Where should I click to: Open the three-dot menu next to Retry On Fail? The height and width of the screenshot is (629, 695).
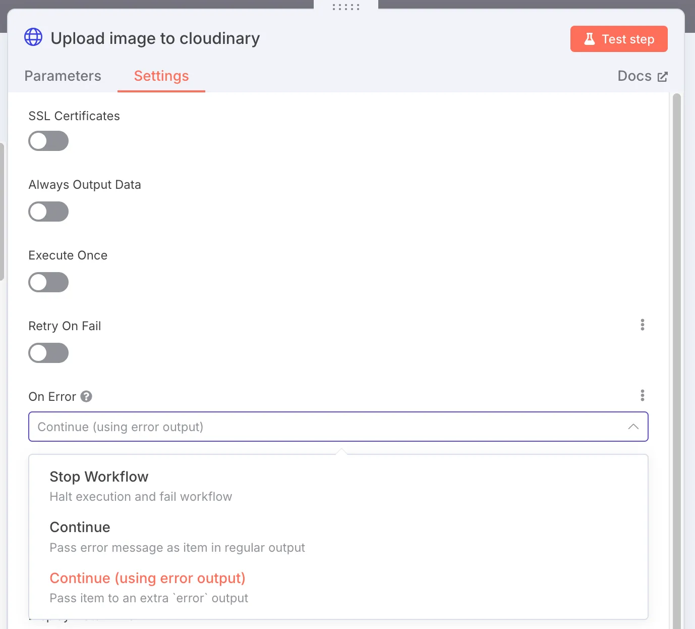[642, 325]
